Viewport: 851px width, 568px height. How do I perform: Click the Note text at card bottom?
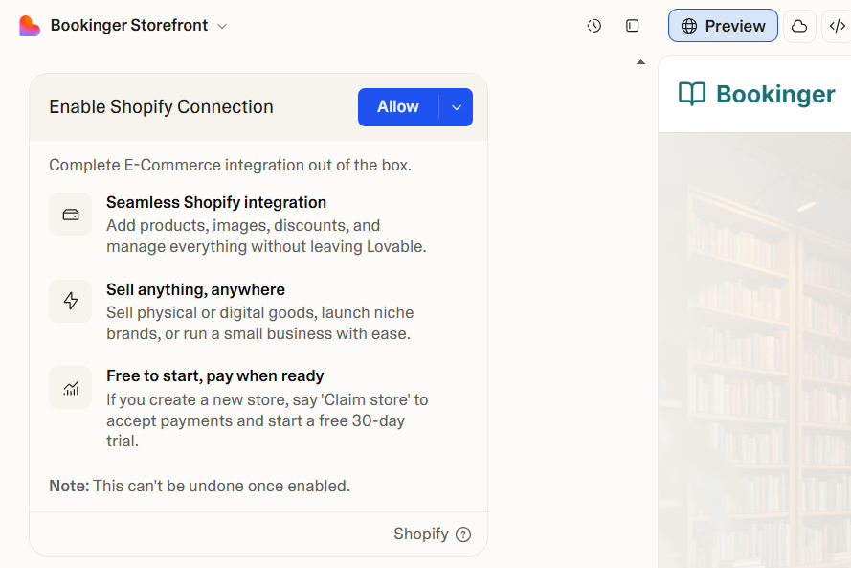(67, 486)
